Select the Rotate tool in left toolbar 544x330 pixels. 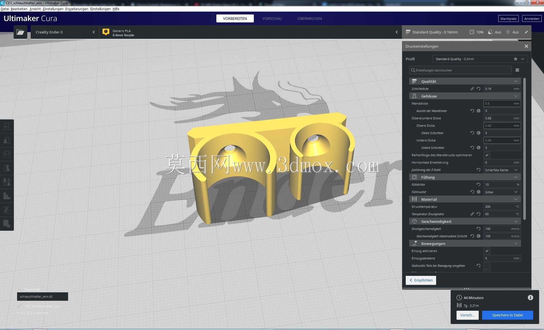tap(7, 154)
